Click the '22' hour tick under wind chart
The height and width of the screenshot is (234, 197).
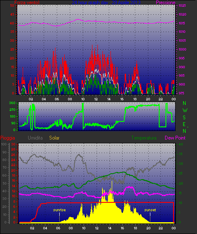[161, 99]
